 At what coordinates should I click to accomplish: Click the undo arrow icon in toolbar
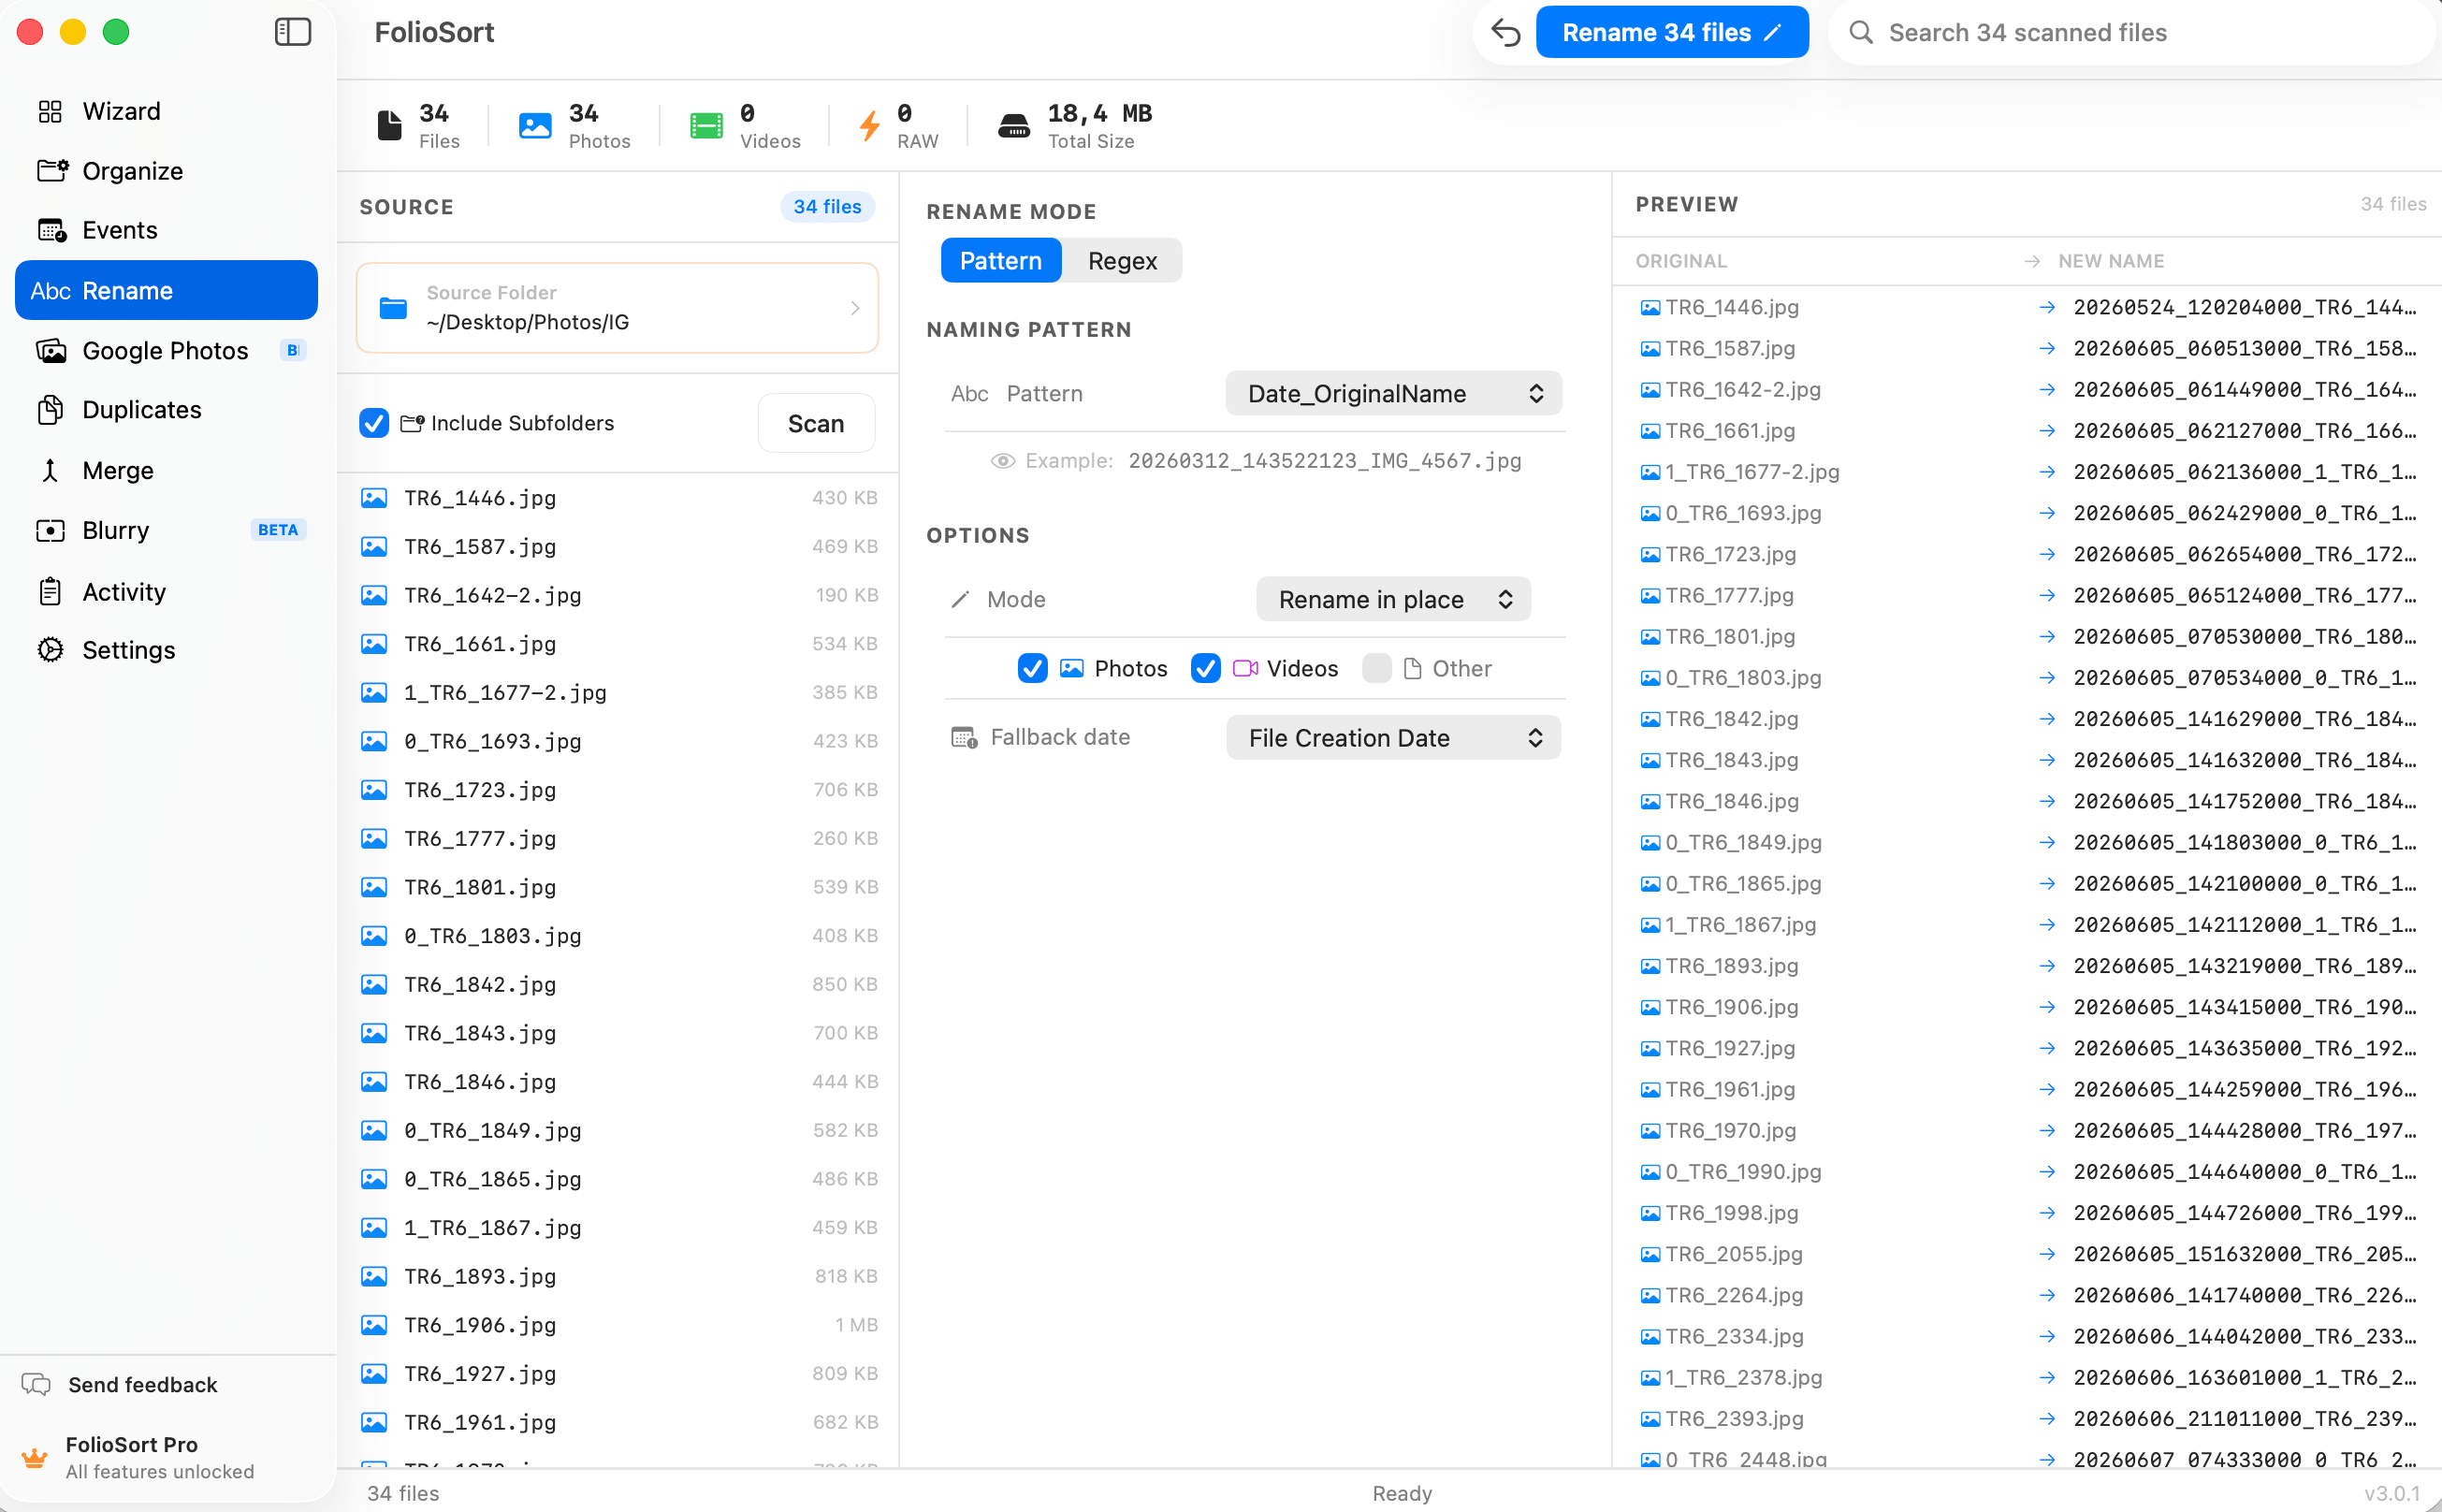click(x=1505, y=32)
